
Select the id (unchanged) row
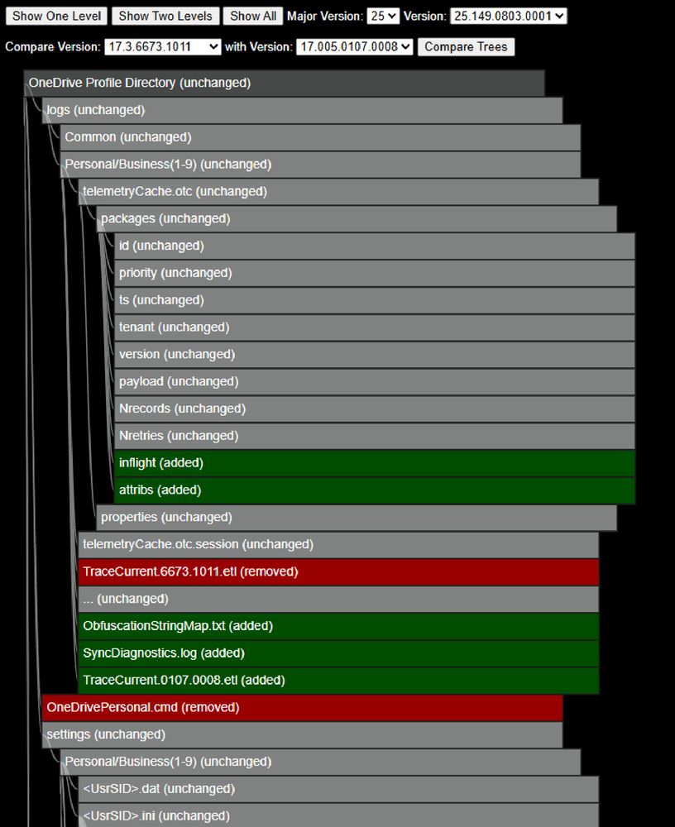(375, 246)
